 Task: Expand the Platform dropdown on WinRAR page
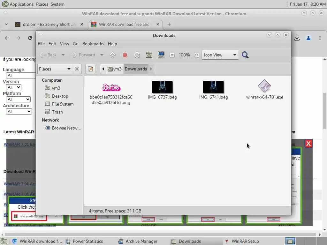pos(18,100)
